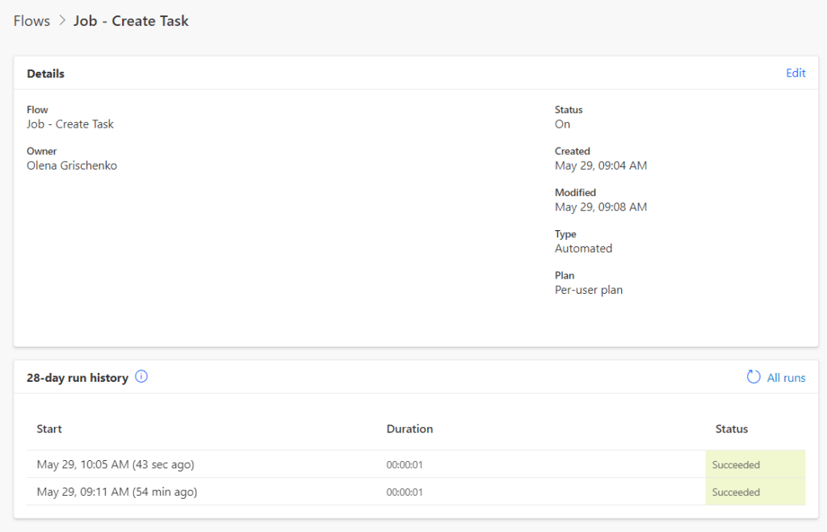Click the refresh icon next to All runs
Screen dimensions: 827x532
754,377
